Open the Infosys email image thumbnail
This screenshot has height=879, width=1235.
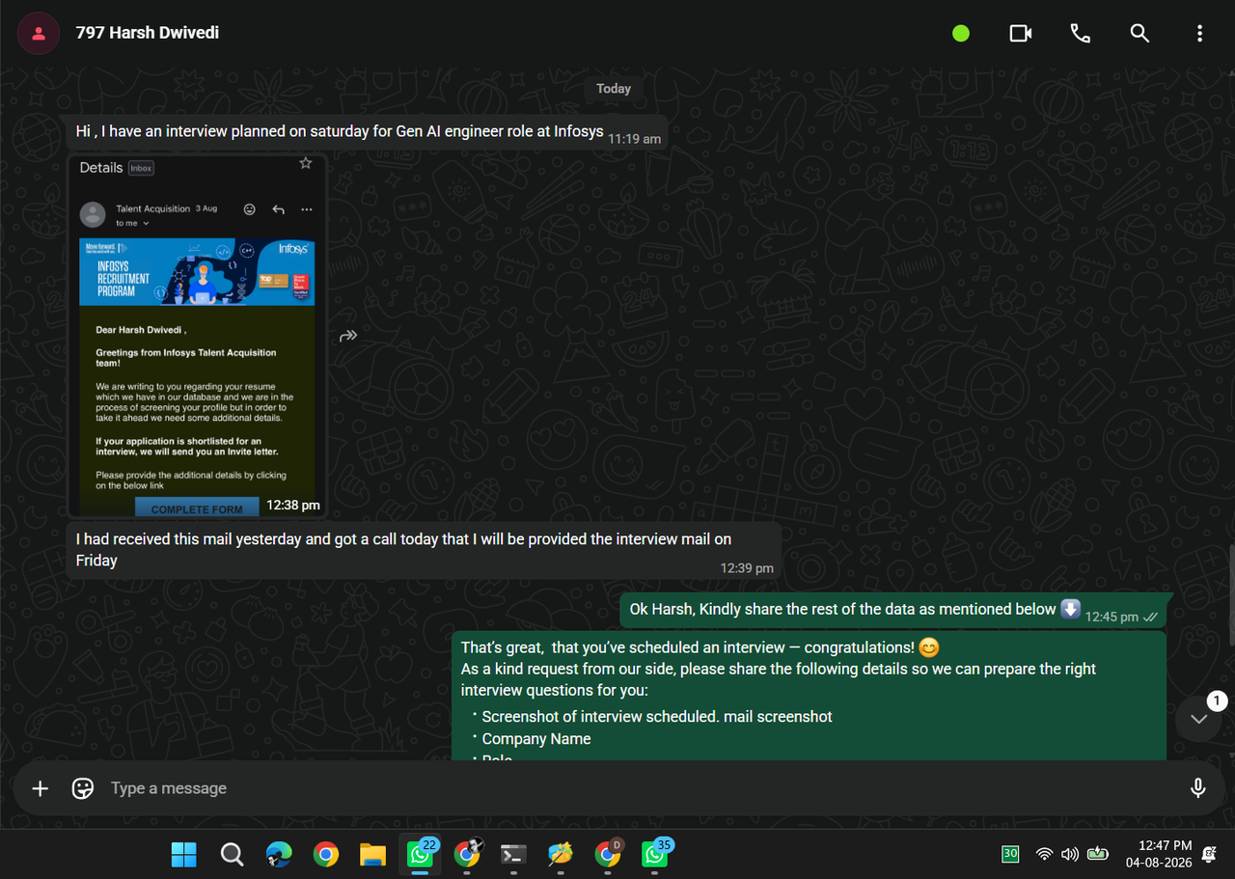click(x=197, y=336)
